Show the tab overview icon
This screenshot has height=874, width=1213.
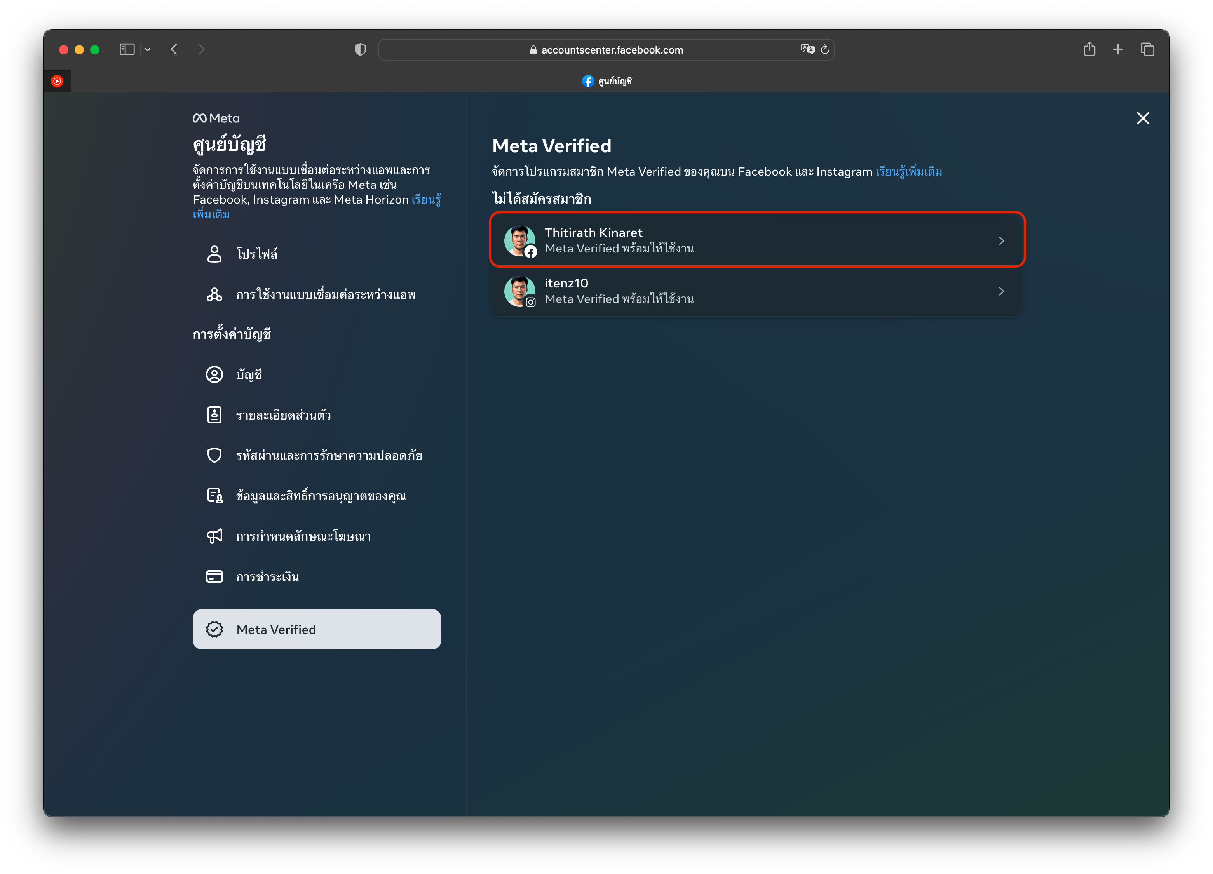1147,50
